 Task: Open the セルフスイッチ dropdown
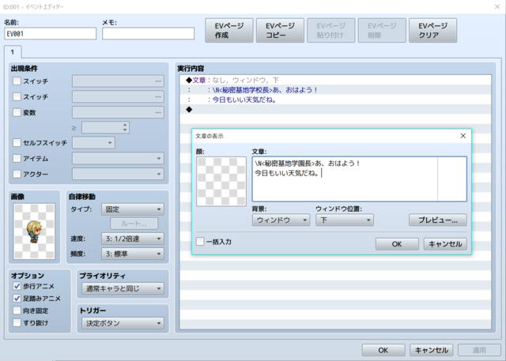coord(93,142)
